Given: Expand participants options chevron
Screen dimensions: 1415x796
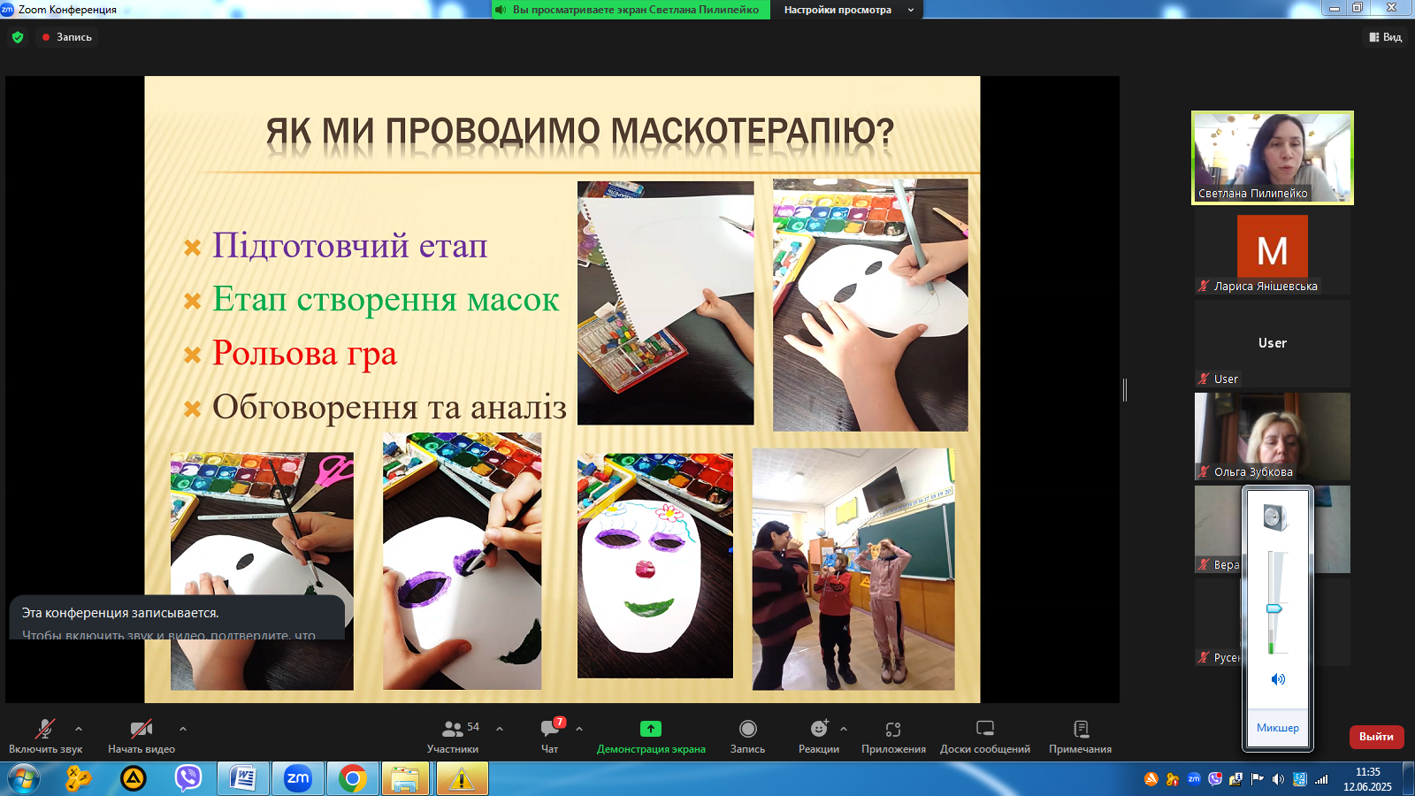Looking at the screenshot, I should [500, 729].
